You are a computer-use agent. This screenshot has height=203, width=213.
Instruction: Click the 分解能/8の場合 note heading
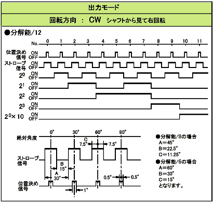pos(176,137)
